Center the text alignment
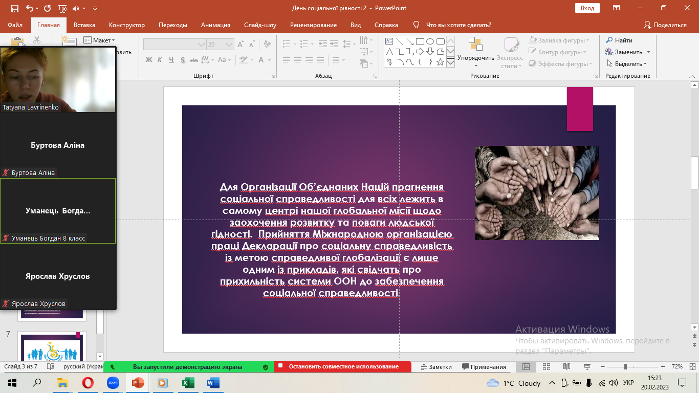Image resolution: width=699 pixels, height=393 pixels. pos(298,60)
